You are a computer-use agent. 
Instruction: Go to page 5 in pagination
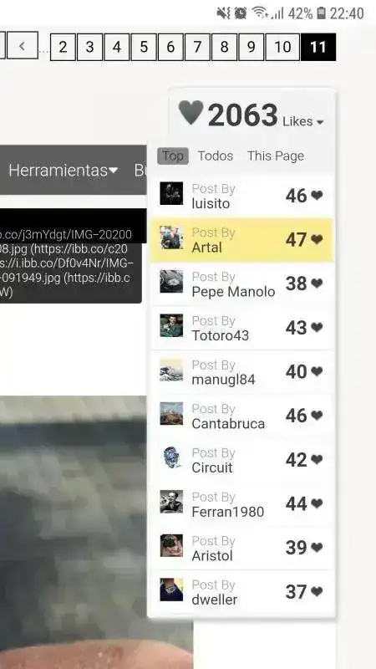click(x=144, y=47)
